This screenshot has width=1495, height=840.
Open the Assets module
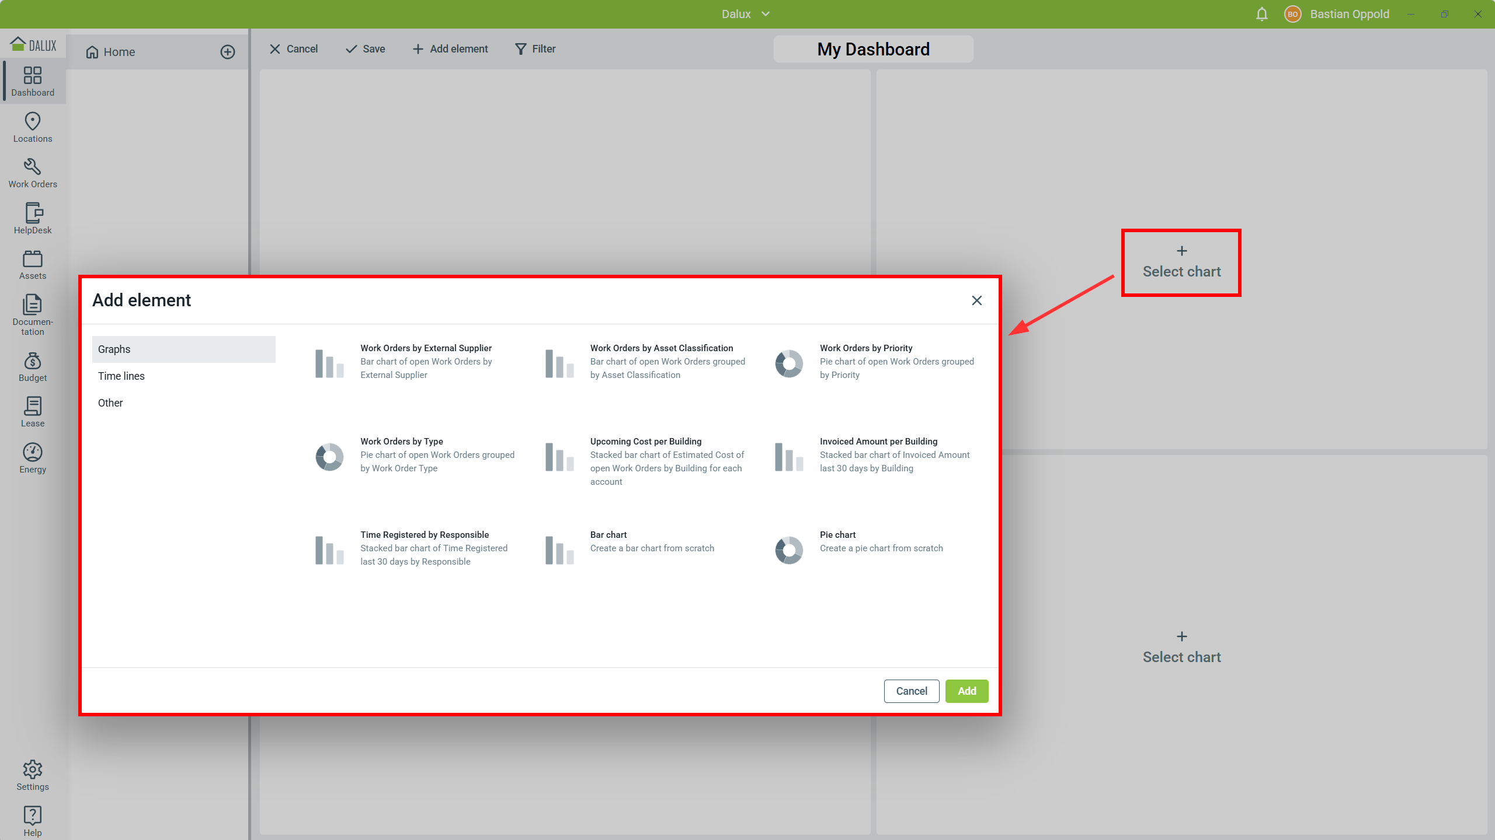point(33,265)
